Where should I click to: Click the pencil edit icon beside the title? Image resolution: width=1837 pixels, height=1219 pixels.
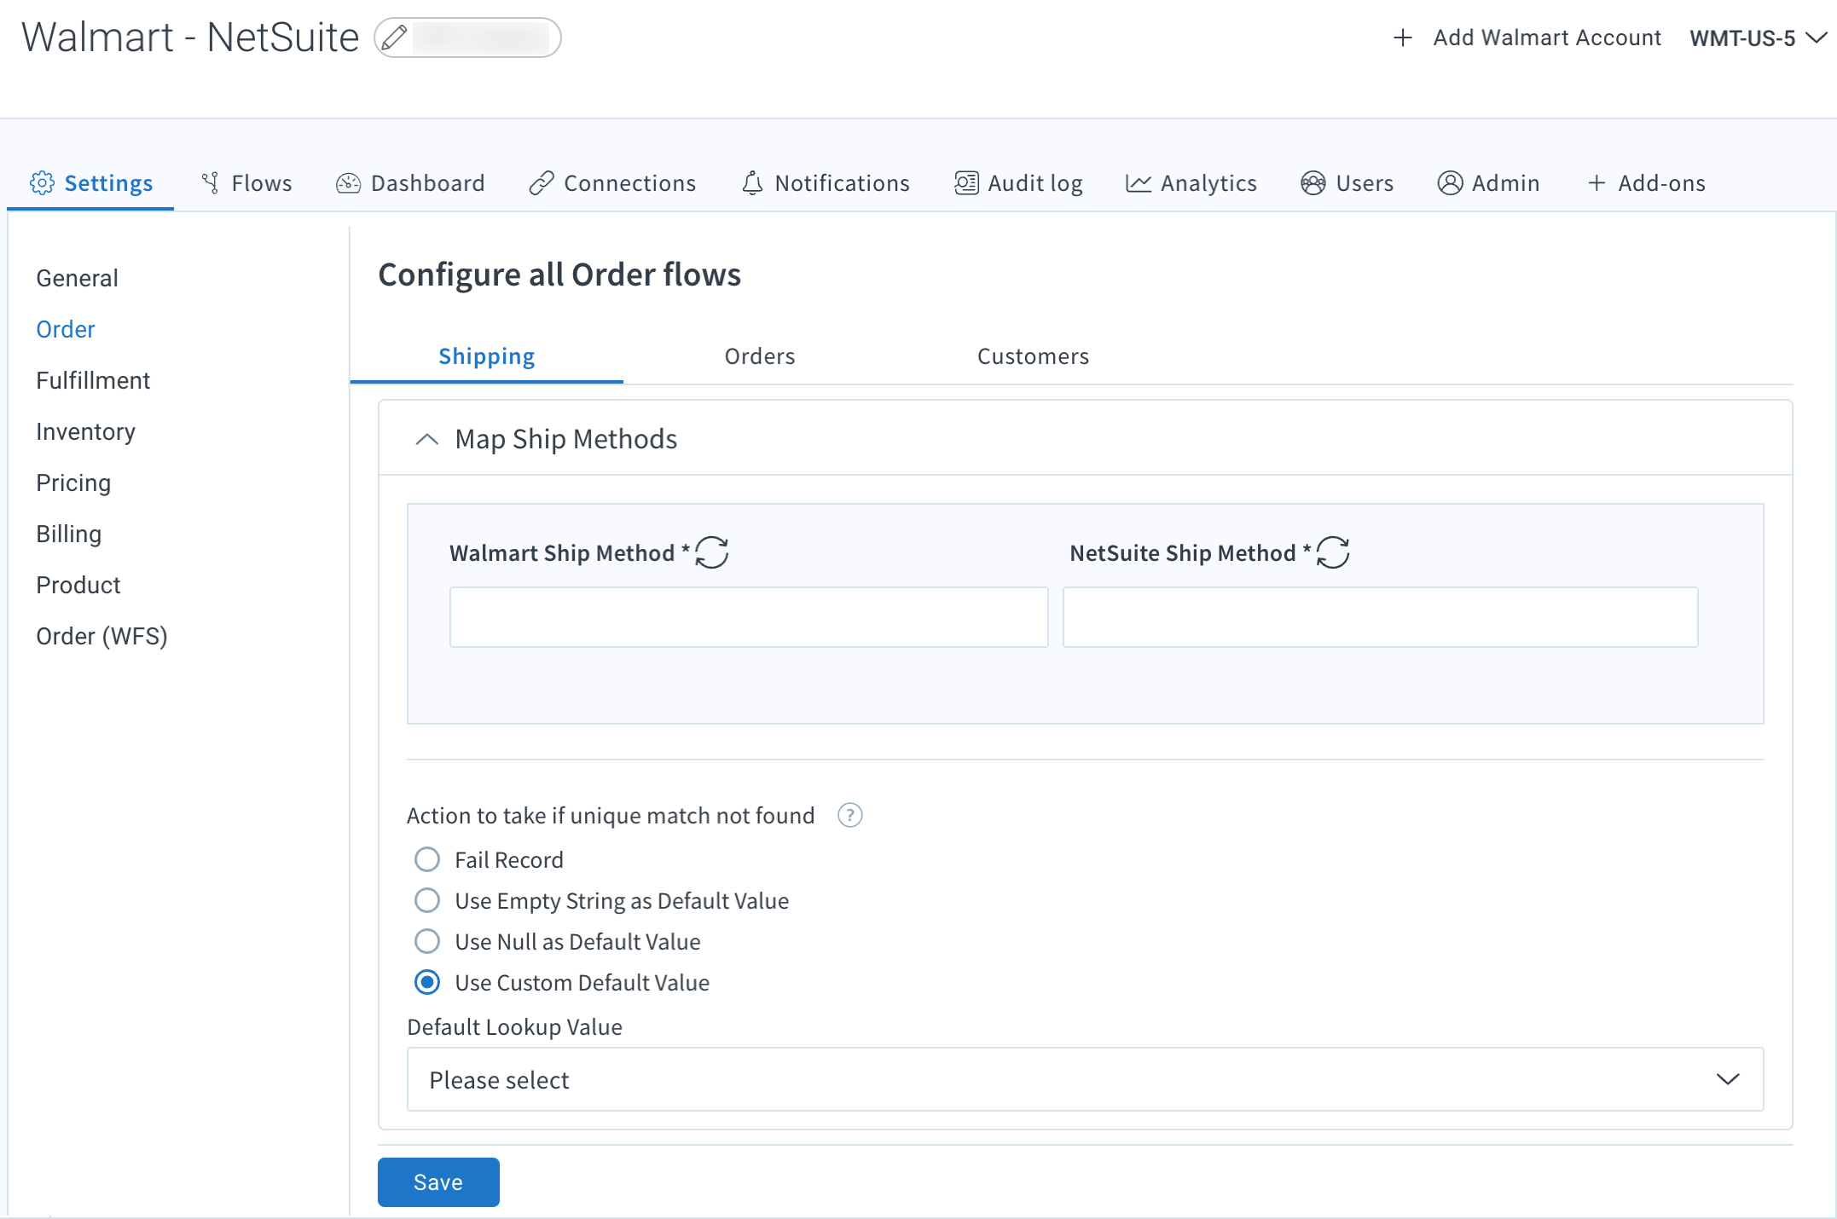click(x=394, y=38)
